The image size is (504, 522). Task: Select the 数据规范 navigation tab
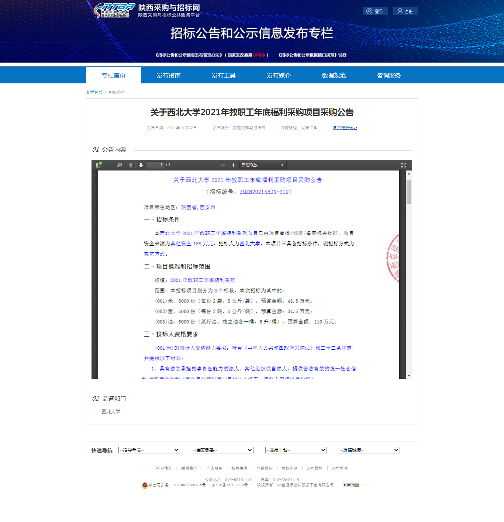334,75
